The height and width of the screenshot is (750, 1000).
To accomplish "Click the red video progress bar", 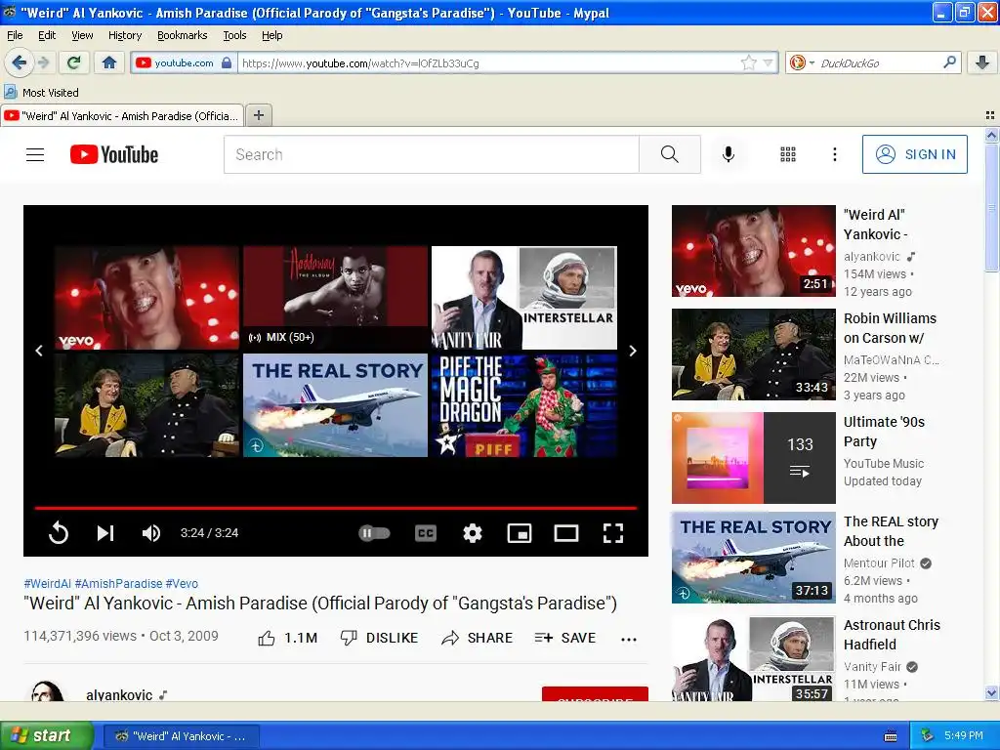I will (336, 508).
